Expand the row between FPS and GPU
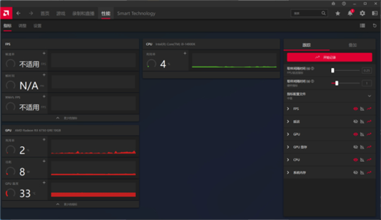381x220 pixels. point(288,122)
